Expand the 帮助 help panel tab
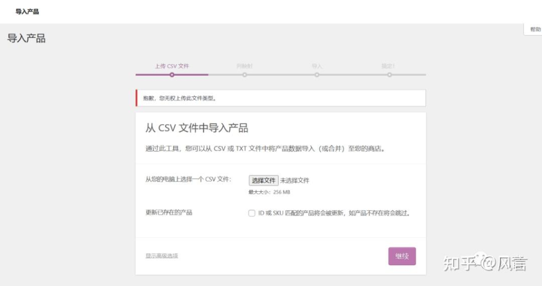The width and height of the screenshot is (542, 286). click(535, 30)
